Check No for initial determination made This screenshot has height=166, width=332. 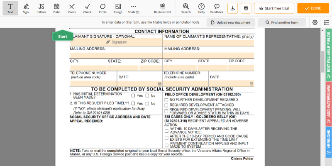[x=147, y=95]
